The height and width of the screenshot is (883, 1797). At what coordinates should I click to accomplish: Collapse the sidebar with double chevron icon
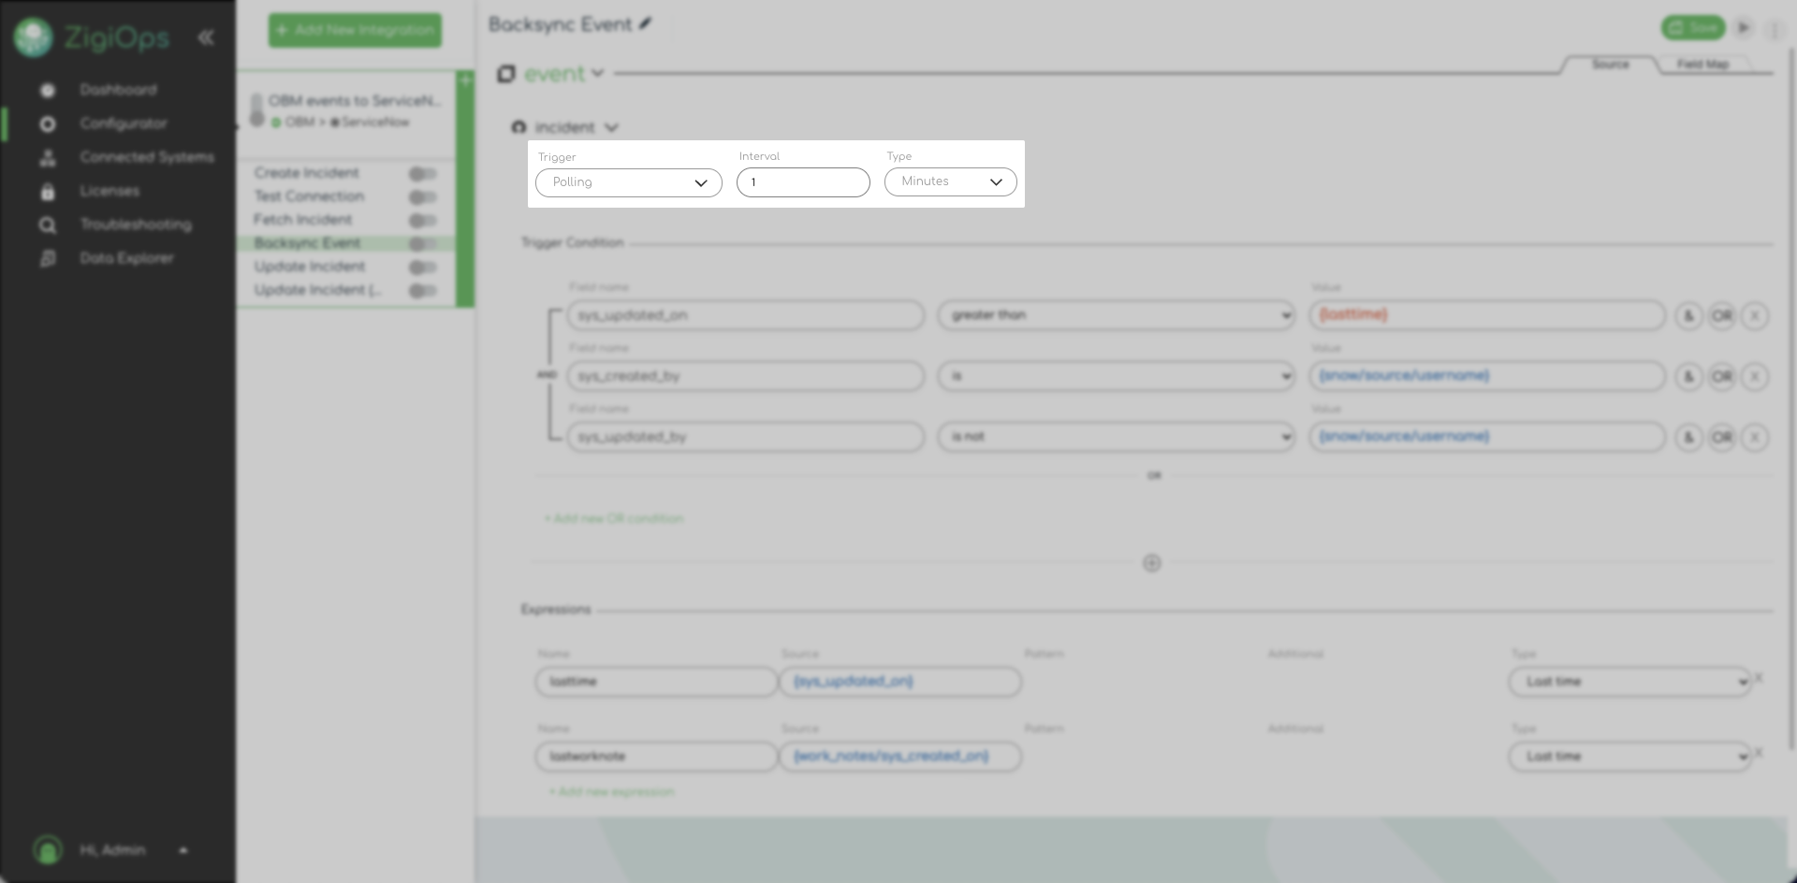[206, 37]
